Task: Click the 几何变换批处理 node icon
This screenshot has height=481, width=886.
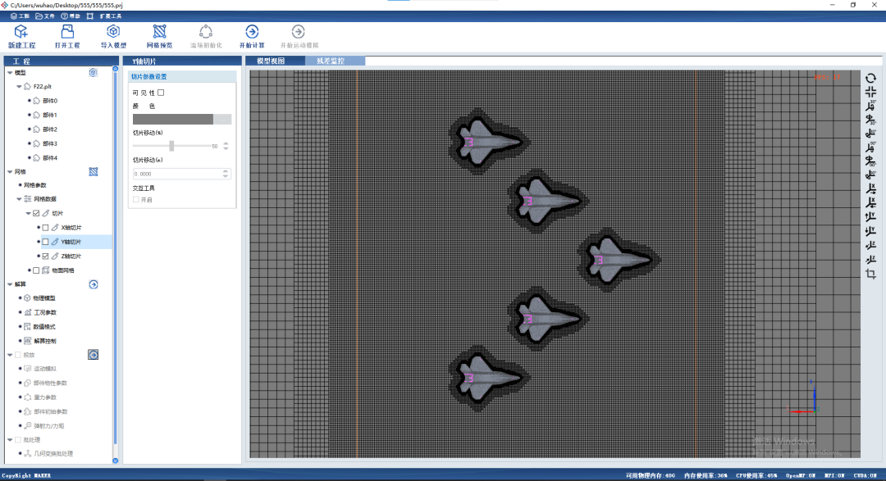Action: pyautogui.click(x=27, y=453)
